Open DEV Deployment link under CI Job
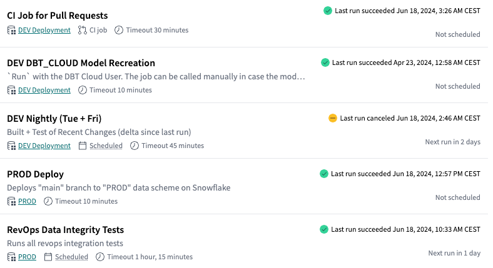The image size is (493, 268). coord(44,30)
